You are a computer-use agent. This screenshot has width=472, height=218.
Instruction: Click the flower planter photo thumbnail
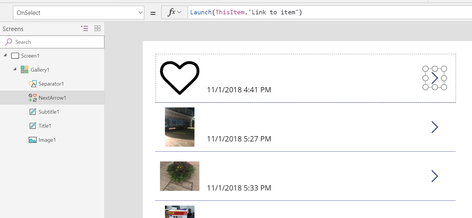point(180,176)
